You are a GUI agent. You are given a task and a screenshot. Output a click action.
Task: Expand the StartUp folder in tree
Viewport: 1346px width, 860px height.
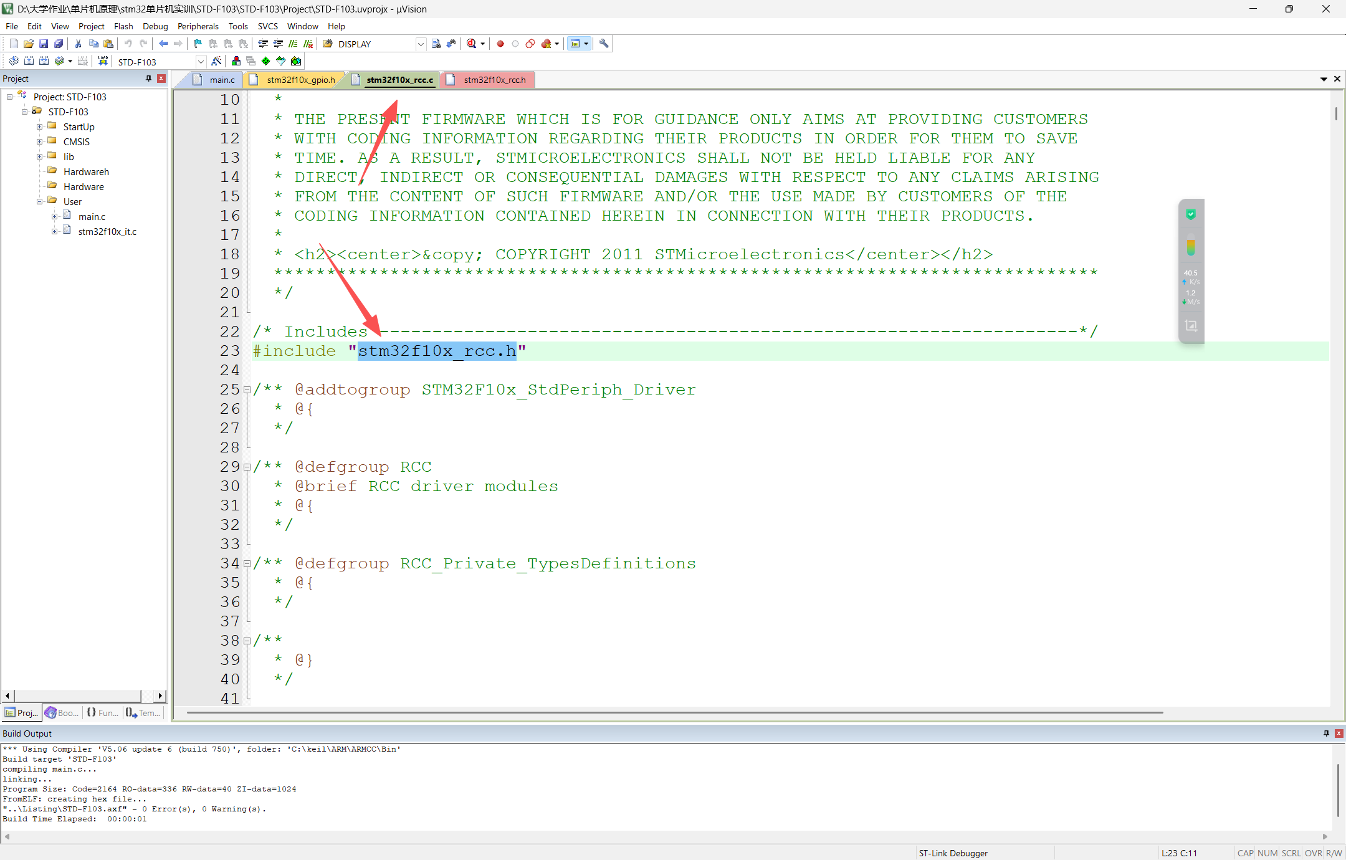point(40,127)
